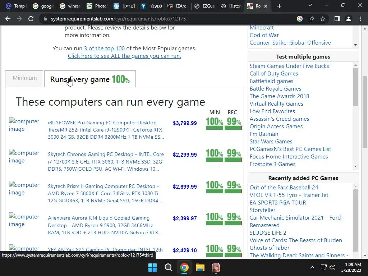Screen dimensions: 368x276
Task: Open Skytech Prism II Gaming listing
Action: point(105,193)
